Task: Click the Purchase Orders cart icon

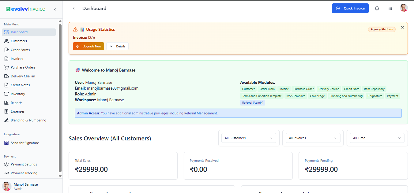Action: 6,67
